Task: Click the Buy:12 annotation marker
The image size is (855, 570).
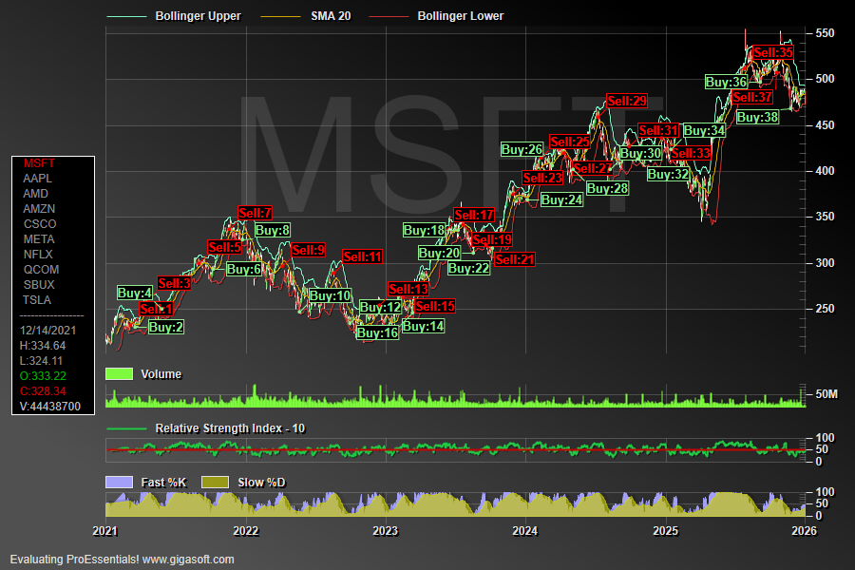Action: point(380,307)
